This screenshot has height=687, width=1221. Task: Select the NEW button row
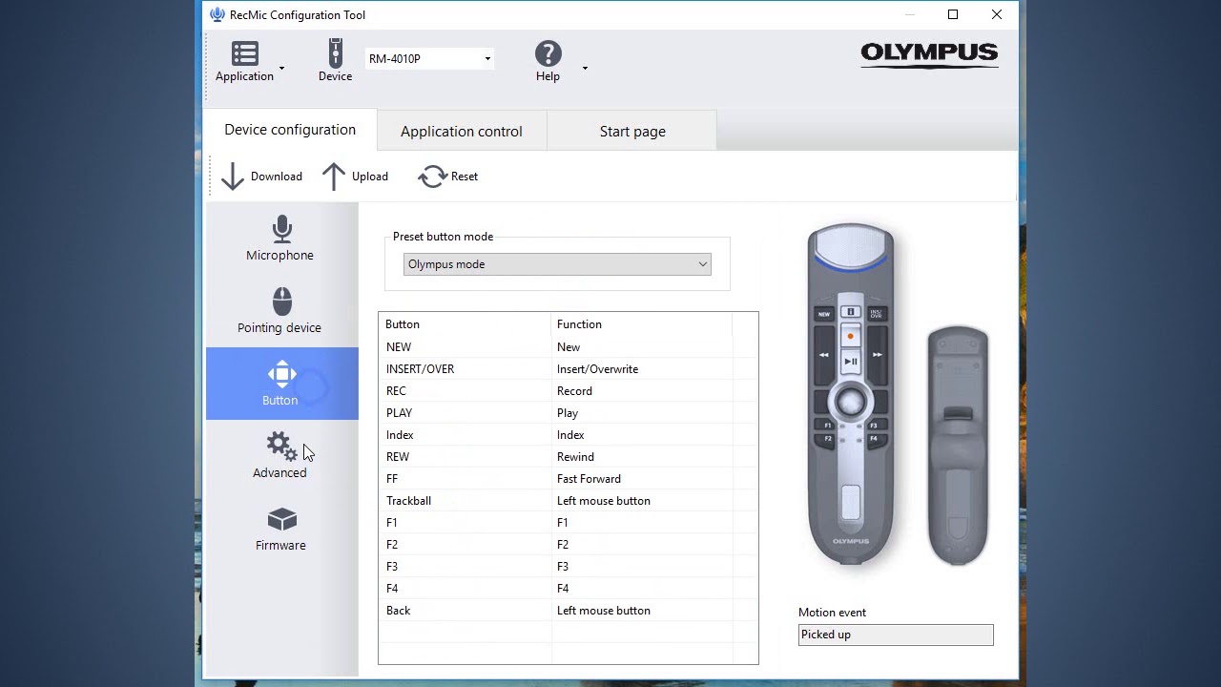tap(568, 347)
